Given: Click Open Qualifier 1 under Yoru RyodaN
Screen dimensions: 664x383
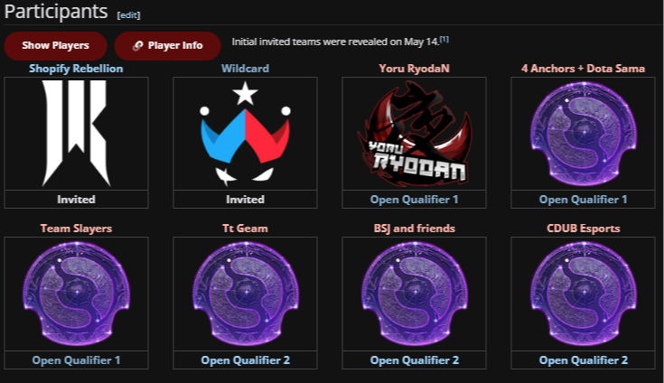Looking at the screenshot, I should point(414,200).
